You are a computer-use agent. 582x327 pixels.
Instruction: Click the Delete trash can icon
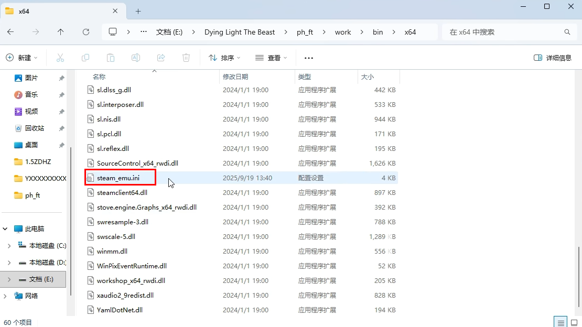click(x=186, y=58)
